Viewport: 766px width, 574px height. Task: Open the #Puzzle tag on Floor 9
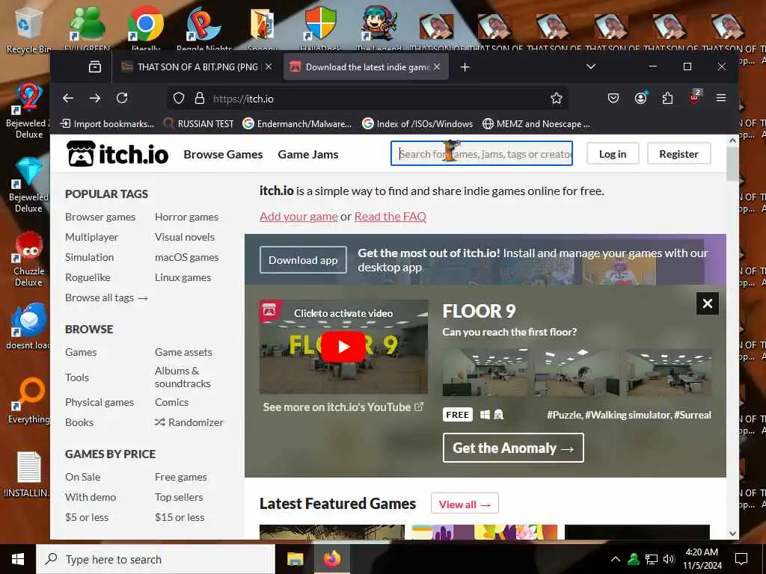click(x=564, y=415)
